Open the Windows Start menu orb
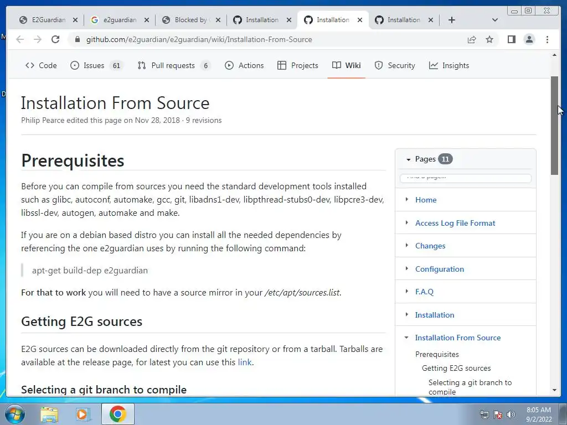 pyautogui.click(x=14, y=414)
